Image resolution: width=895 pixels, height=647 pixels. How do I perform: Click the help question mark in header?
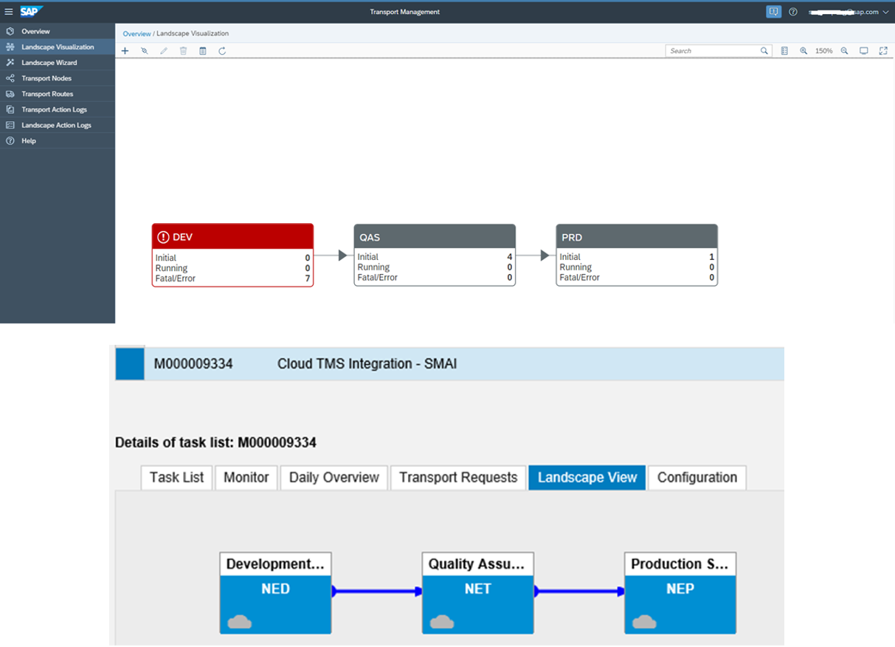tap(793, 12)
